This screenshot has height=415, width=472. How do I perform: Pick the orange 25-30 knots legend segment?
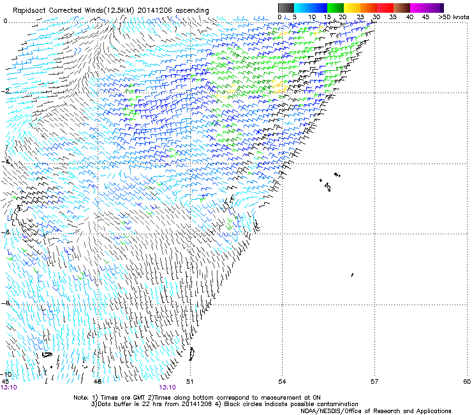[369, 8]
